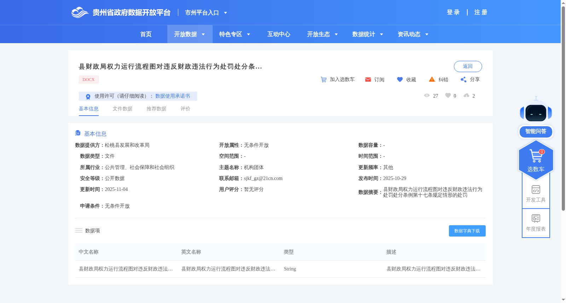This screenshot has width=566, height=303.
Task: Click 注册 to register
Action: click(x=481, y=12)
